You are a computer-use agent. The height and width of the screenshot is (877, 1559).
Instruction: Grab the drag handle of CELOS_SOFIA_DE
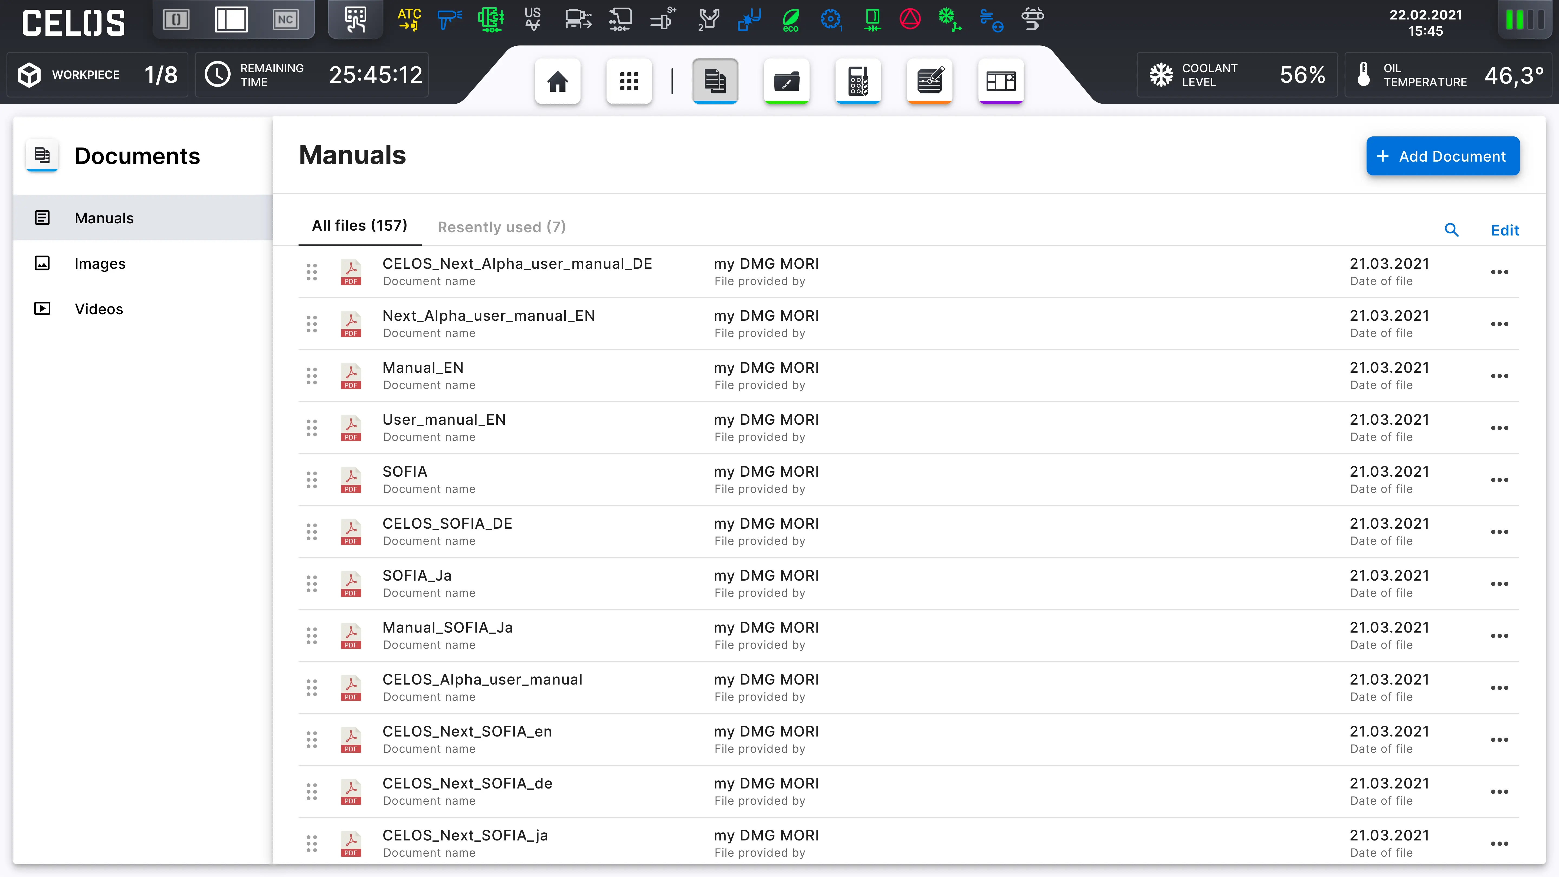click(312, 532)
